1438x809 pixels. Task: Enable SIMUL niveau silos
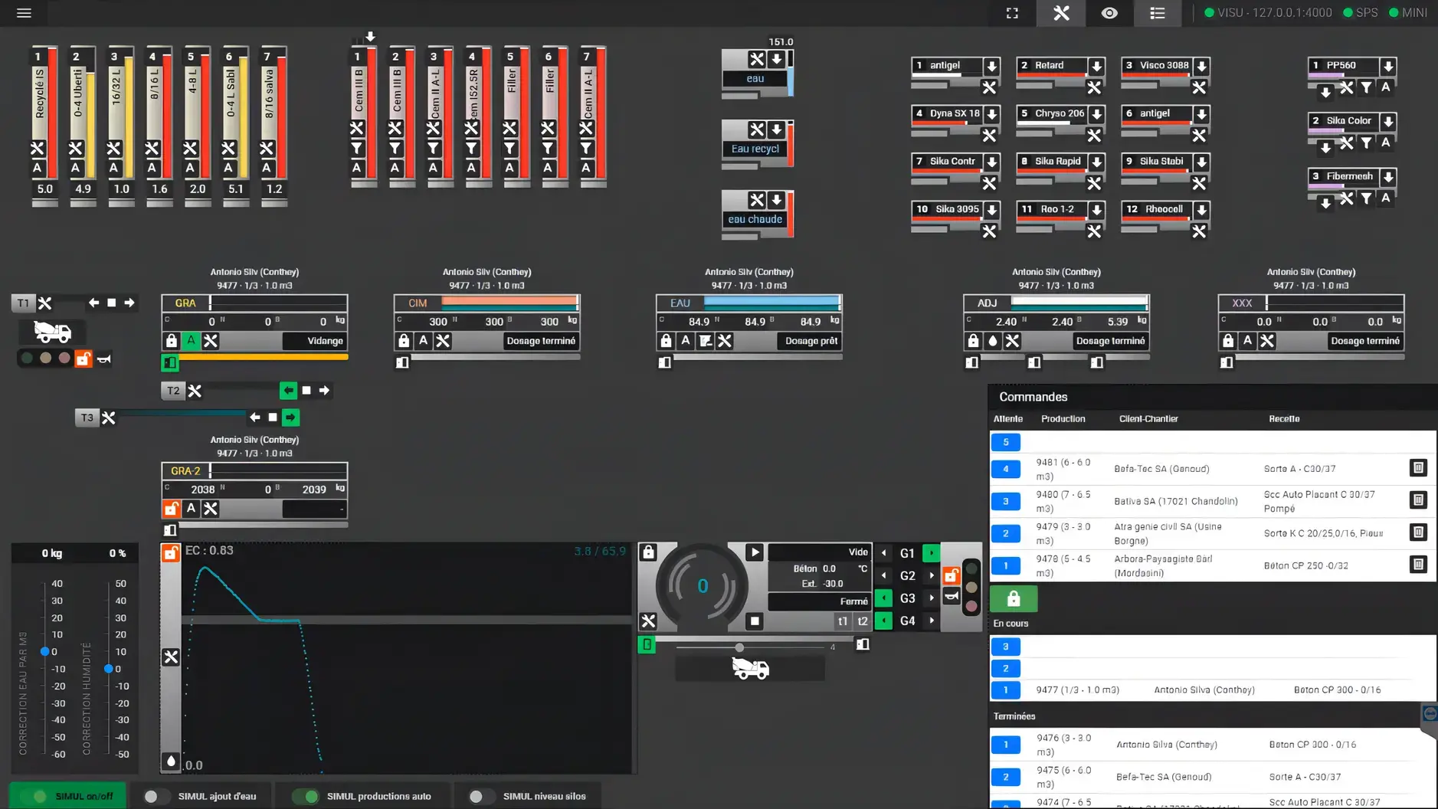pos(481,795)
